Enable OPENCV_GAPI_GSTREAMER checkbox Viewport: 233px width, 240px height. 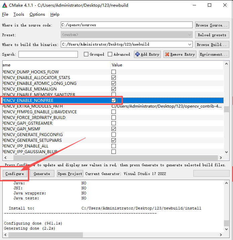113,123
